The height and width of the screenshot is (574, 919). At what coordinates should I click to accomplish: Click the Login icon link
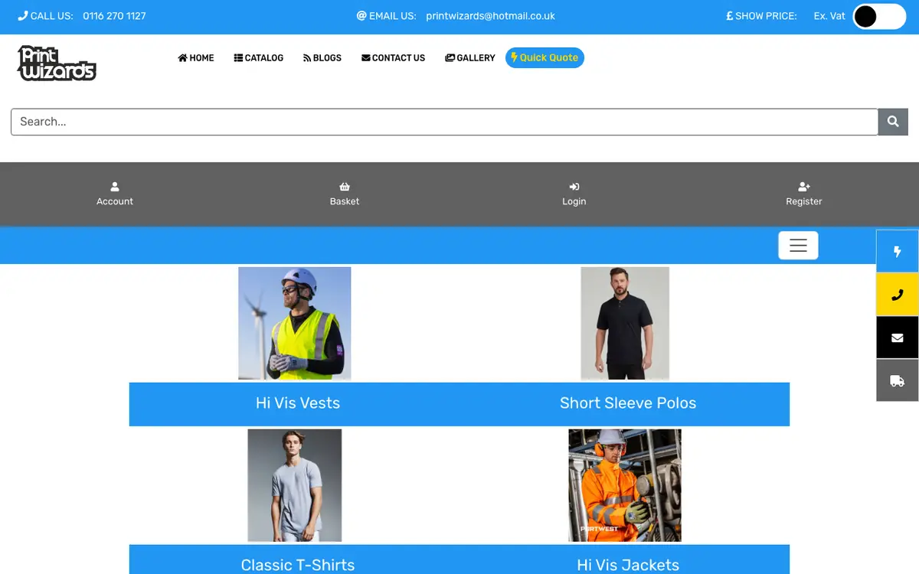574,194
